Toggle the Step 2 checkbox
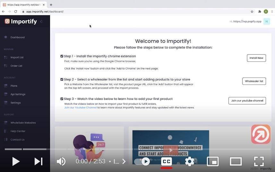This screenshot has width=275, height=172. (x=62, y=79)
